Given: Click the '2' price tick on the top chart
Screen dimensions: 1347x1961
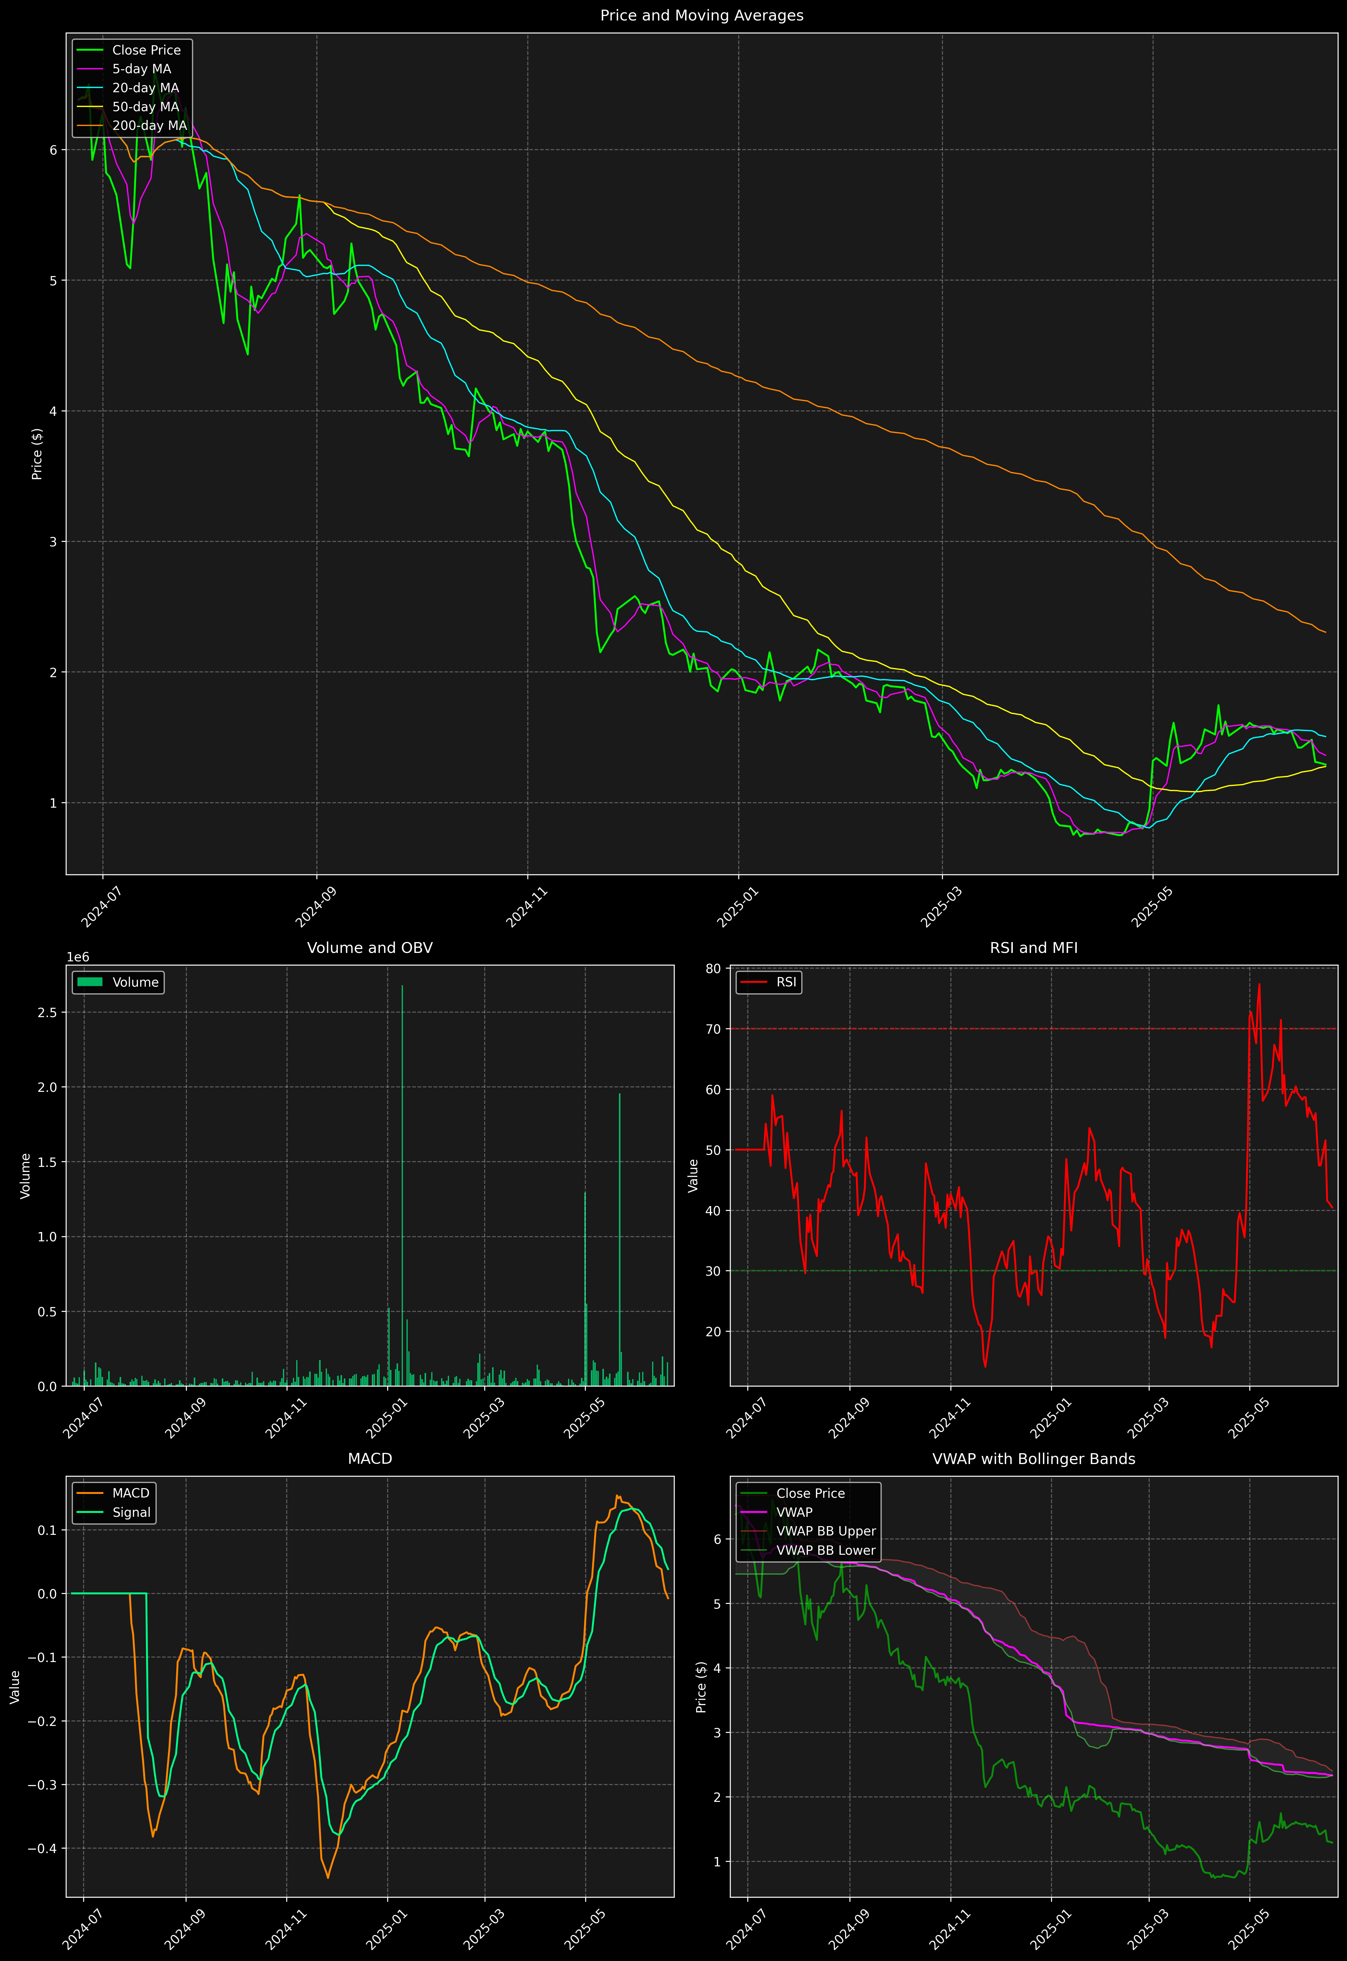Looking at the screenshot, I should click(53, 673).
